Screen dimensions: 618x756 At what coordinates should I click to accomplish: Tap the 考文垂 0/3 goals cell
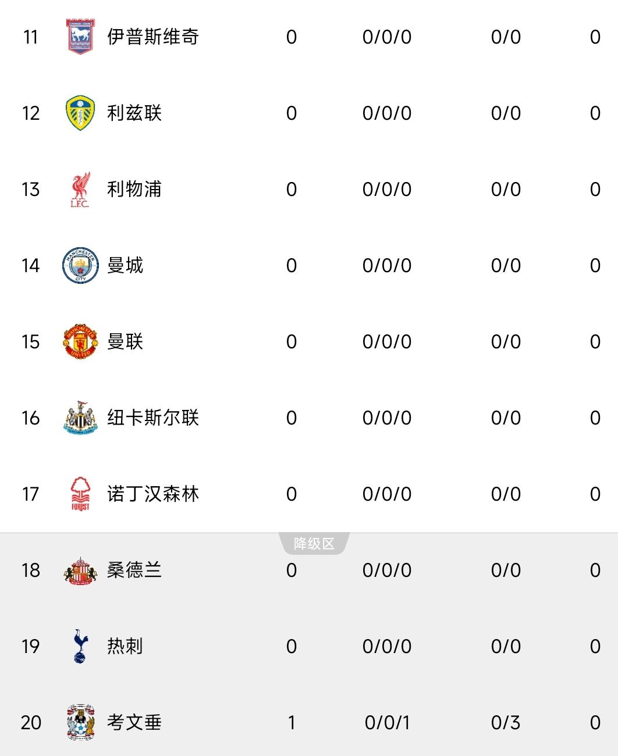tap(506, 722)
